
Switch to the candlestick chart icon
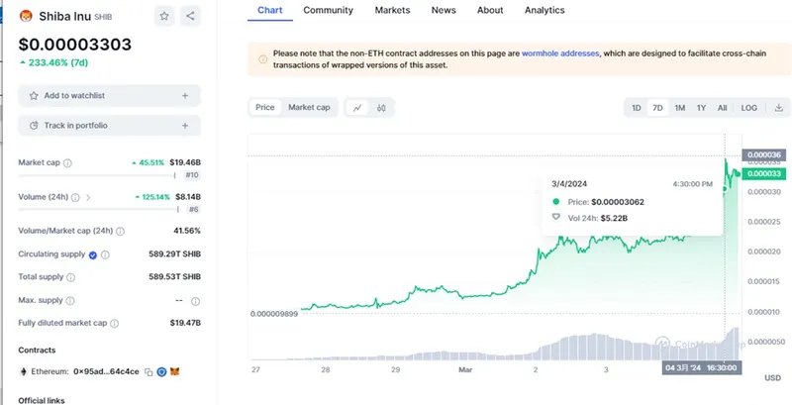pos(380,107)
